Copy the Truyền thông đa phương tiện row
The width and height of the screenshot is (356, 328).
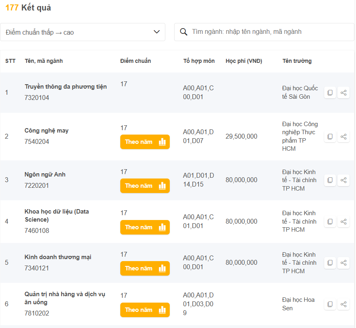pos(330,93)
